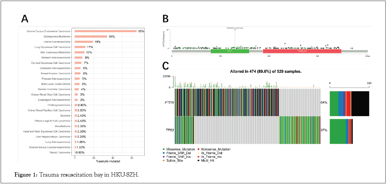Click the Thyroid Carcinoma label

click(60, 152)
